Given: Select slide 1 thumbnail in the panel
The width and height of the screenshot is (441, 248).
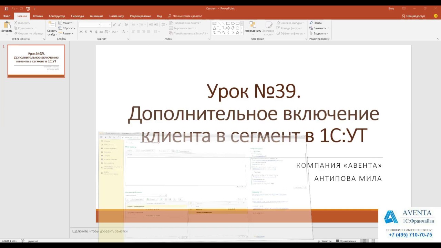Looking at the screenshot, I should (x=36, y=61).
